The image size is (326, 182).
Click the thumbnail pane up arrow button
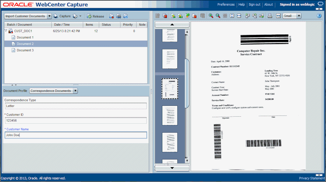(172, 24)
